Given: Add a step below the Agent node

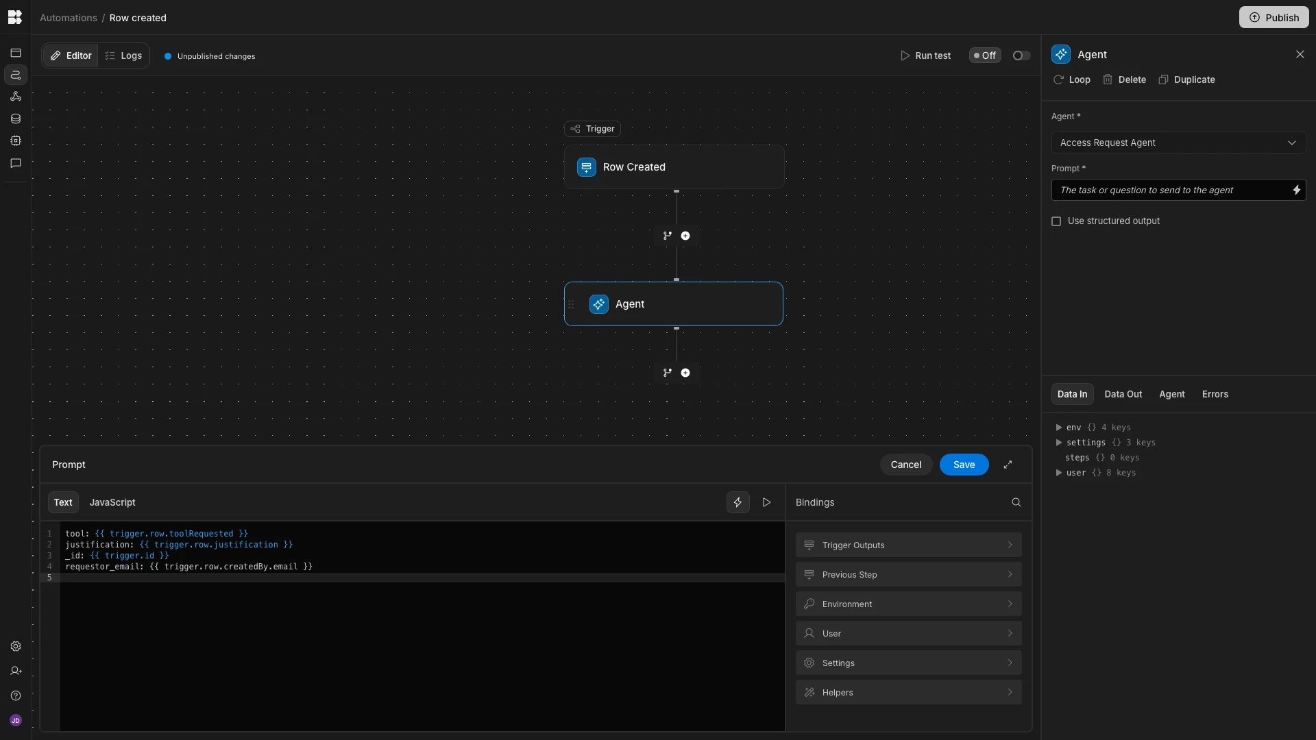Looking at the screenshot, I should coord(685,373).
